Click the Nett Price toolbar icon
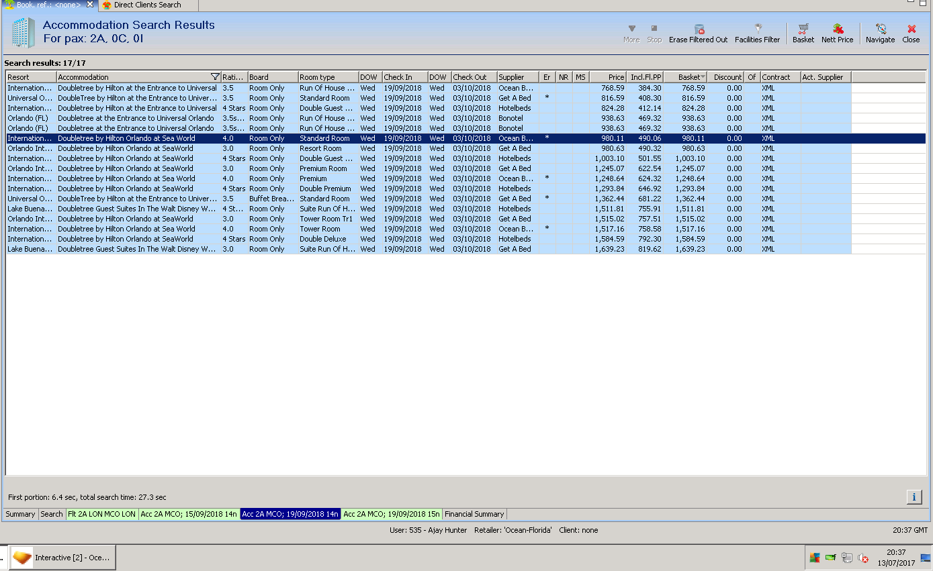The width and height of the screenshot is (933, 571). [838, 30]
